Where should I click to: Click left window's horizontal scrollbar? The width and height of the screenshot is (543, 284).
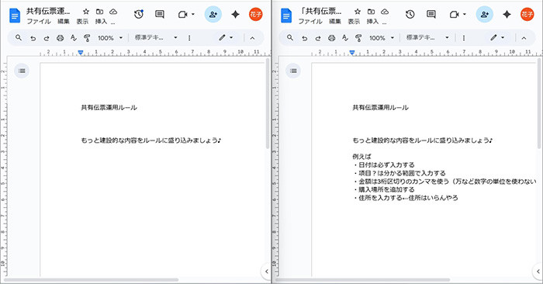tap(92, 279)
